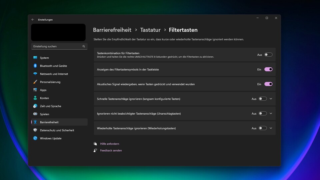
Task: Click 'Ein' label of Akustisches Signal row
Action: 259,84
